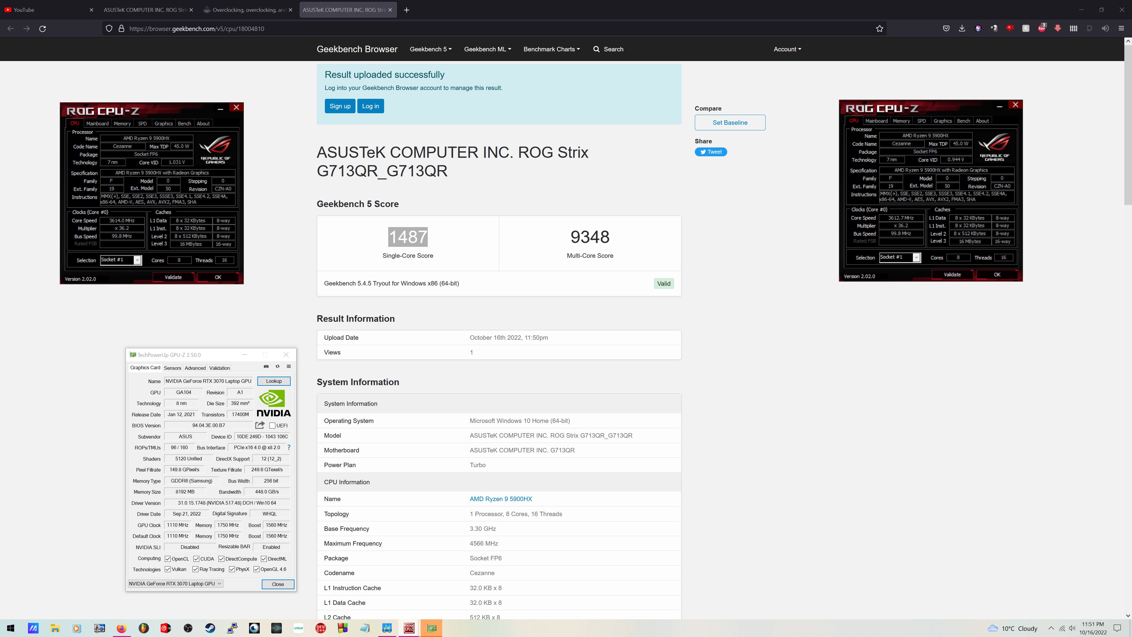Screen dimensions: 1132x637
Task: Open the Account dropdown menu
Action: coord(787,49)
